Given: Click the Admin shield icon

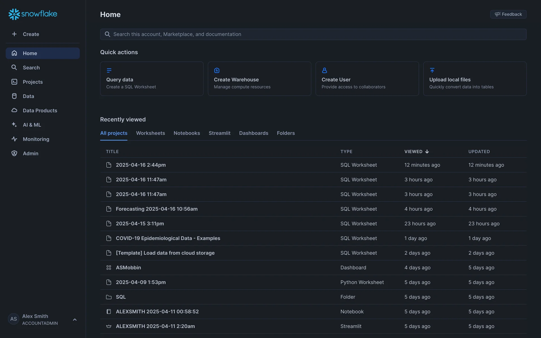Looking at the screenshot, I should [14, 153].
